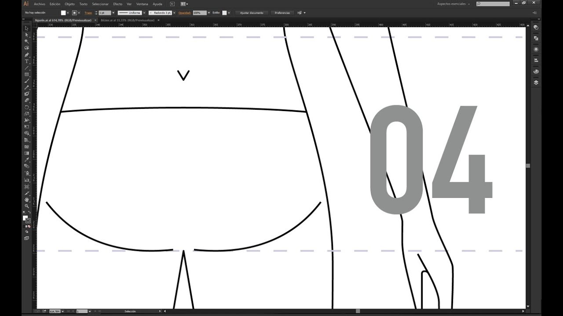Image resolution: width=563 pixels, height=316 pixels.
Task: Click the Estilo graphic style swatch
Action: (224, 13)
